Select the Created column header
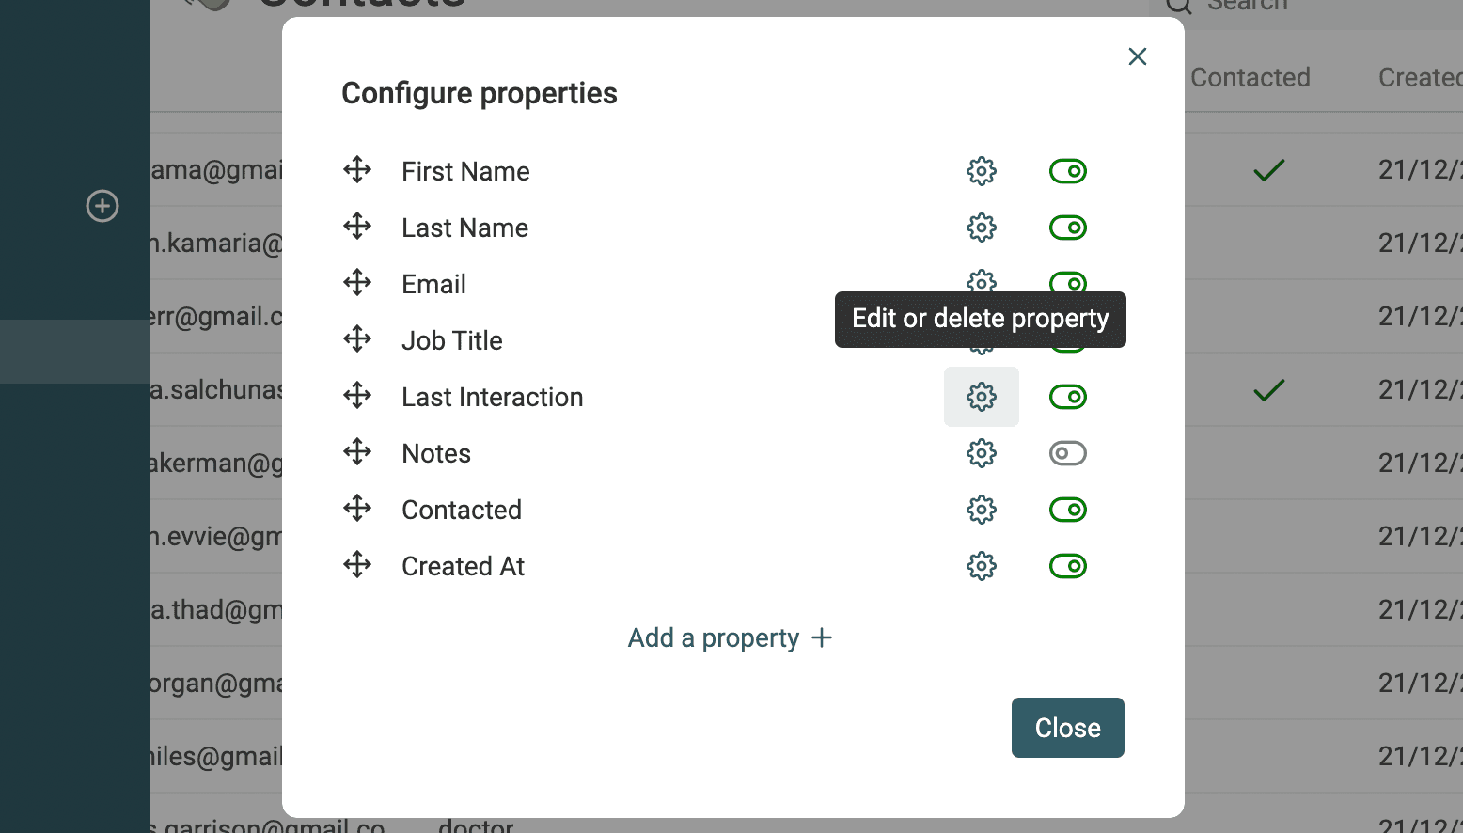Image resolution: width=1463 pixels, height=833 pixels. tap(1420, 77)
